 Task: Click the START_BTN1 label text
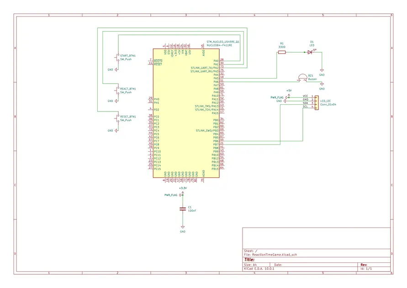point(128,56)
